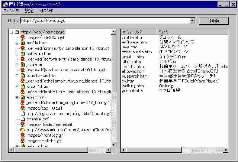Viewport: 238px width, 162px height.
Task: Select images/title9005.gif label in the tree
Action: [x=45, y=37]
